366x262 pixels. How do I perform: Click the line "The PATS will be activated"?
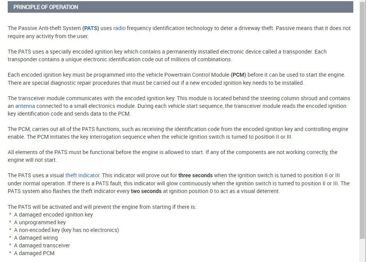click(x=102, y=207)
